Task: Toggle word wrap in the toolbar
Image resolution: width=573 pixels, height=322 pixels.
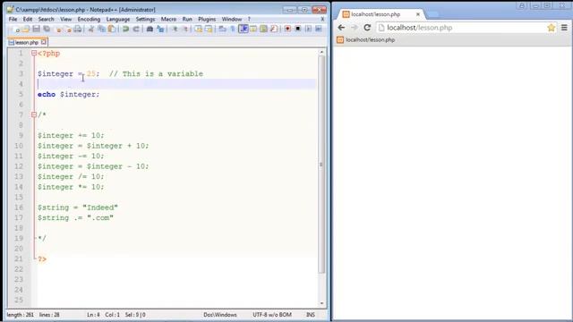Action: (222, 29)
